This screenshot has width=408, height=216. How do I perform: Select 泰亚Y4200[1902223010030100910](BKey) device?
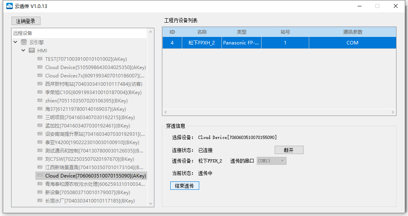pos(92,143)
